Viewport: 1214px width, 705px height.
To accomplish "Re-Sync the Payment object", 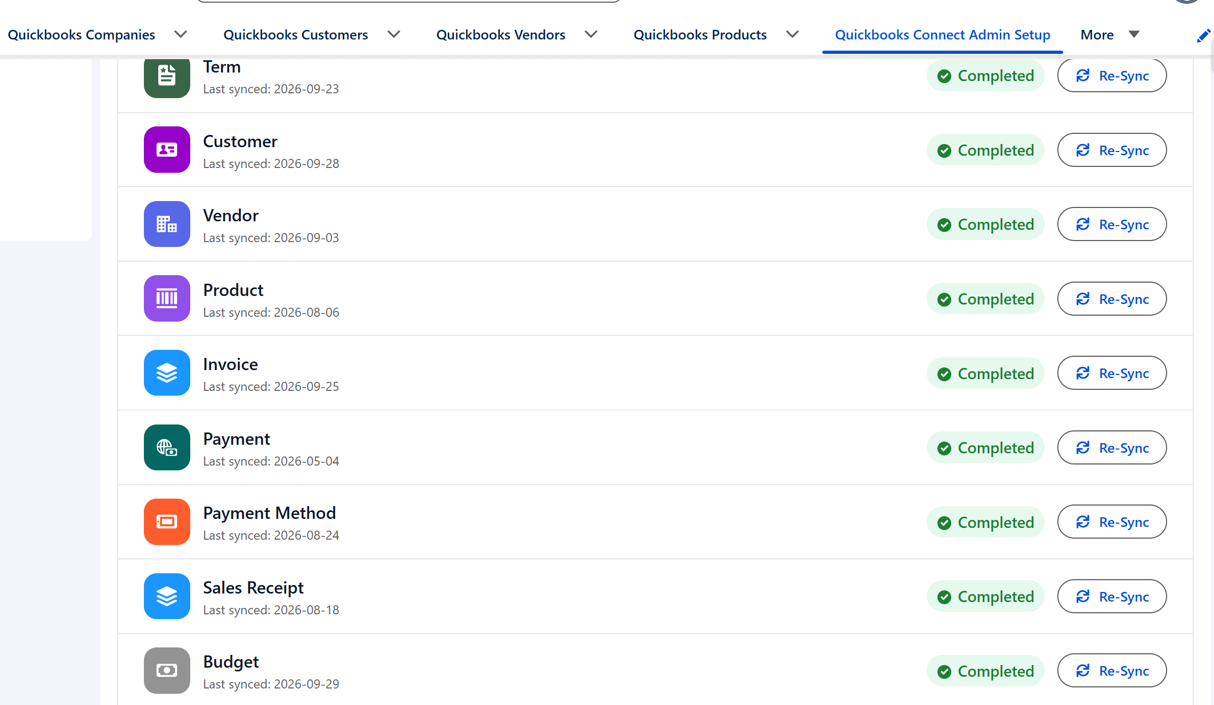I will (x=1112, y=447).
